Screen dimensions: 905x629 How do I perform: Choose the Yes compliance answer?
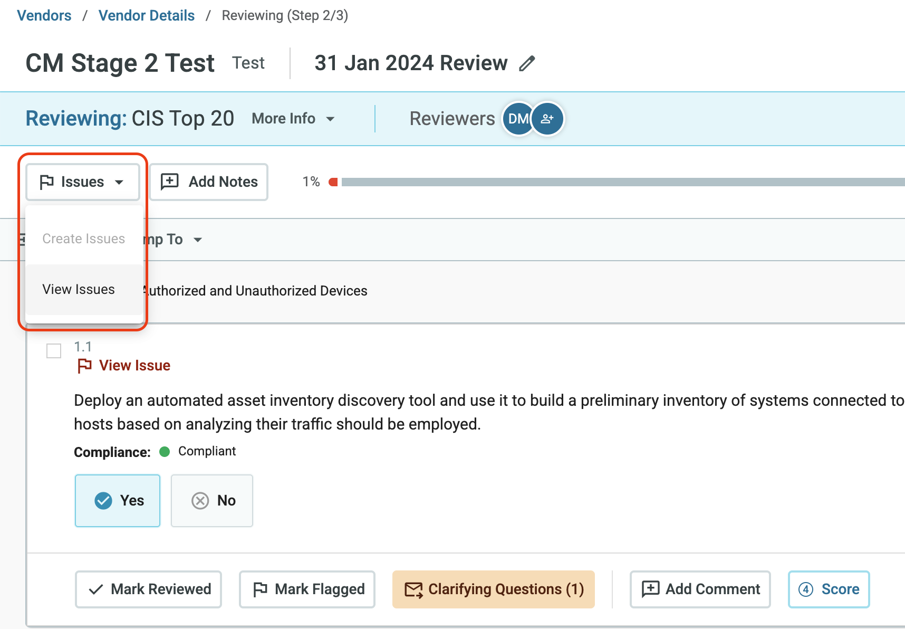click(x=118, y=501)
